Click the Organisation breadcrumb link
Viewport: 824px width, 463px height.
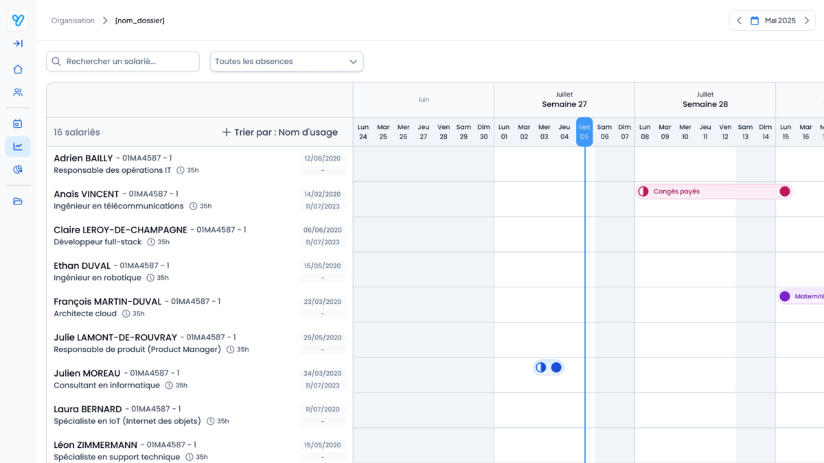coord(73,21)
